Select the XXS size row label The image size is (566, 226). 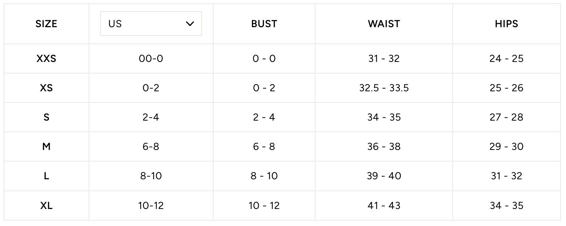coord(46,59)
